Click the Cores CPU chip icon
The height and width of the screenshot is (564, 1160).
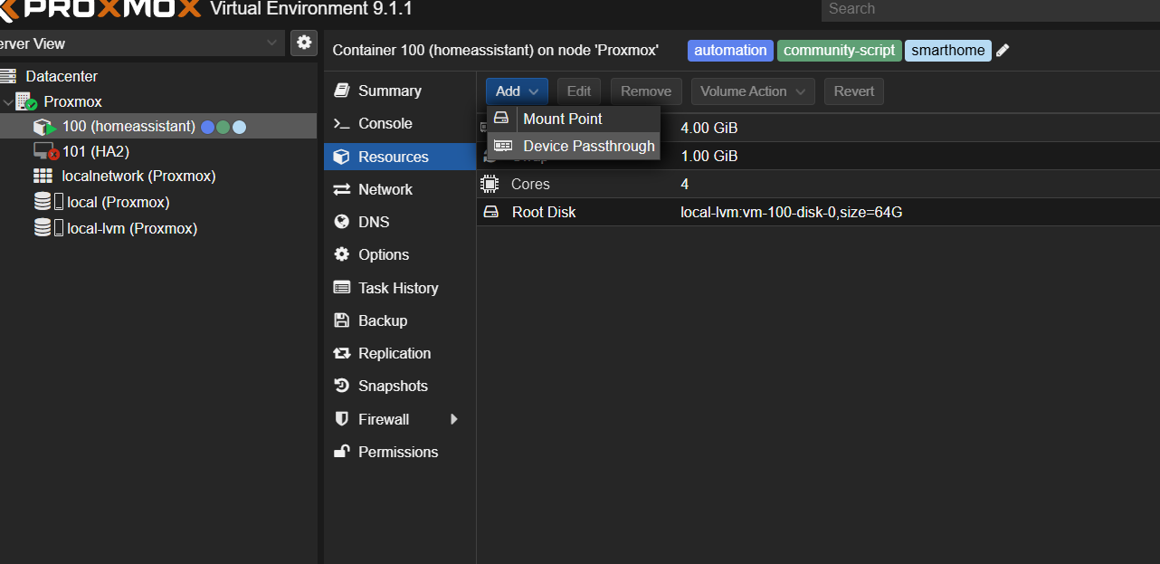(490, 185)
